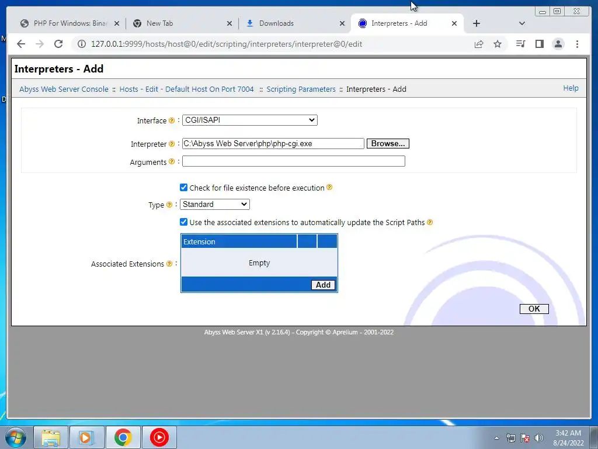
Task: Open Hosts - Edit - Default Host link
Action: point(186,89)
